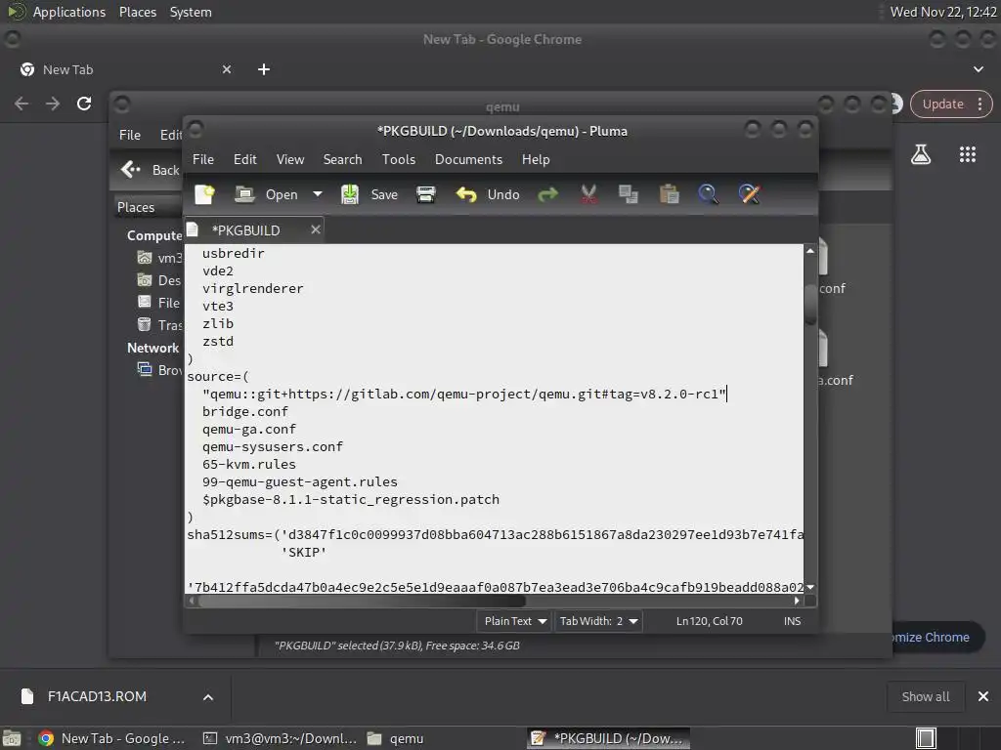1001x750 pixels.
Task: Open the Places menu in top panel
Action: coord(137,12)
